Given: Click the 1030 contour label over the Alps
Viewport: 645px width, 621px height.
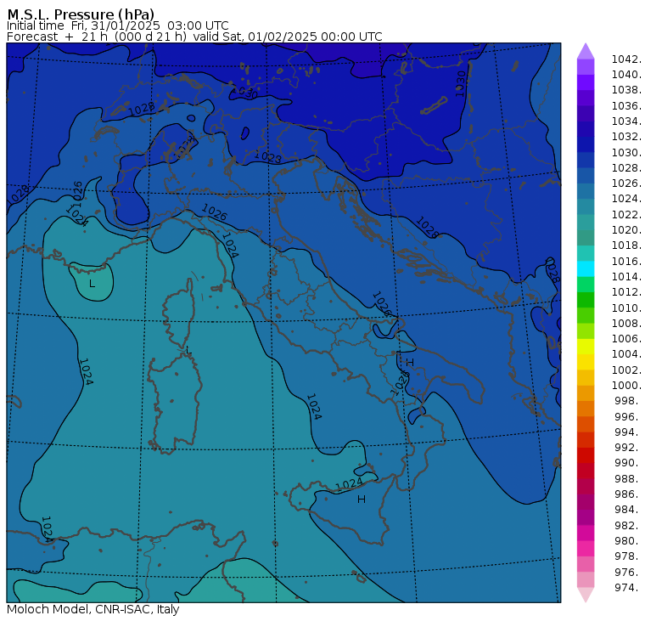Looking at the screenshot, I should [245, 93].
